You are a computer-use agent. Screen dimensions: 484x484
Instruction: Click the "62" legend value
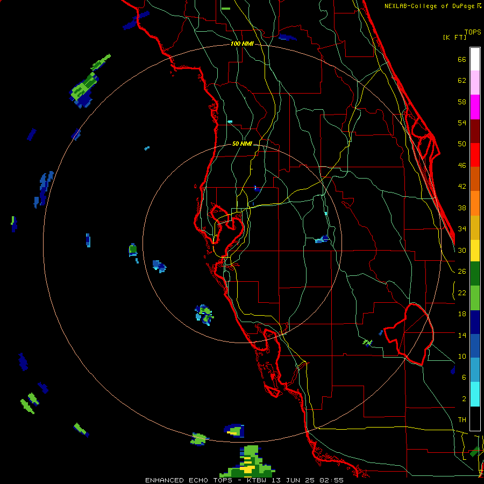462,81
